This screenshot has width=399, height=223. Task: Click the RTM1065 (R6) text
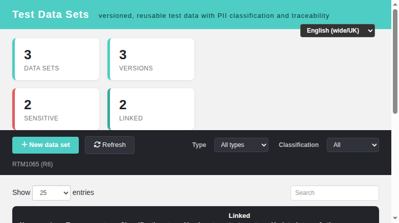[33, 164]
